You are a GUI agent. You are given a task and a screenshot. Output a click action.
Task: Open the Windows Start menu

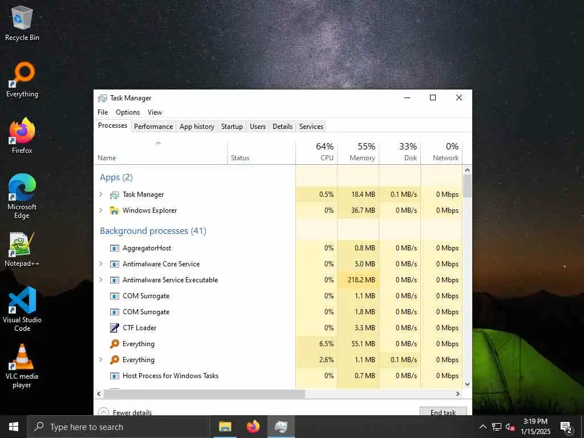point(14,427)
